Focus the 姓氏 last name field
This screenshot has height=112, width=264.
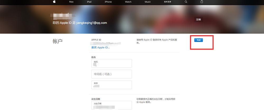click(x=111, y=63)
